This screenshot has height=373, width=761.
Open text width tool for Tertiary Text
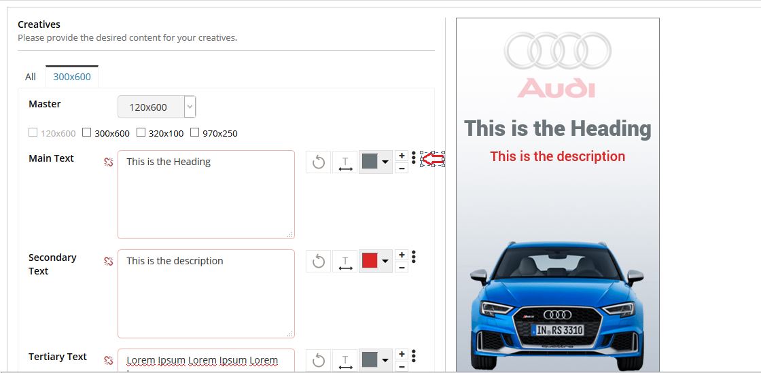point(345,360)
